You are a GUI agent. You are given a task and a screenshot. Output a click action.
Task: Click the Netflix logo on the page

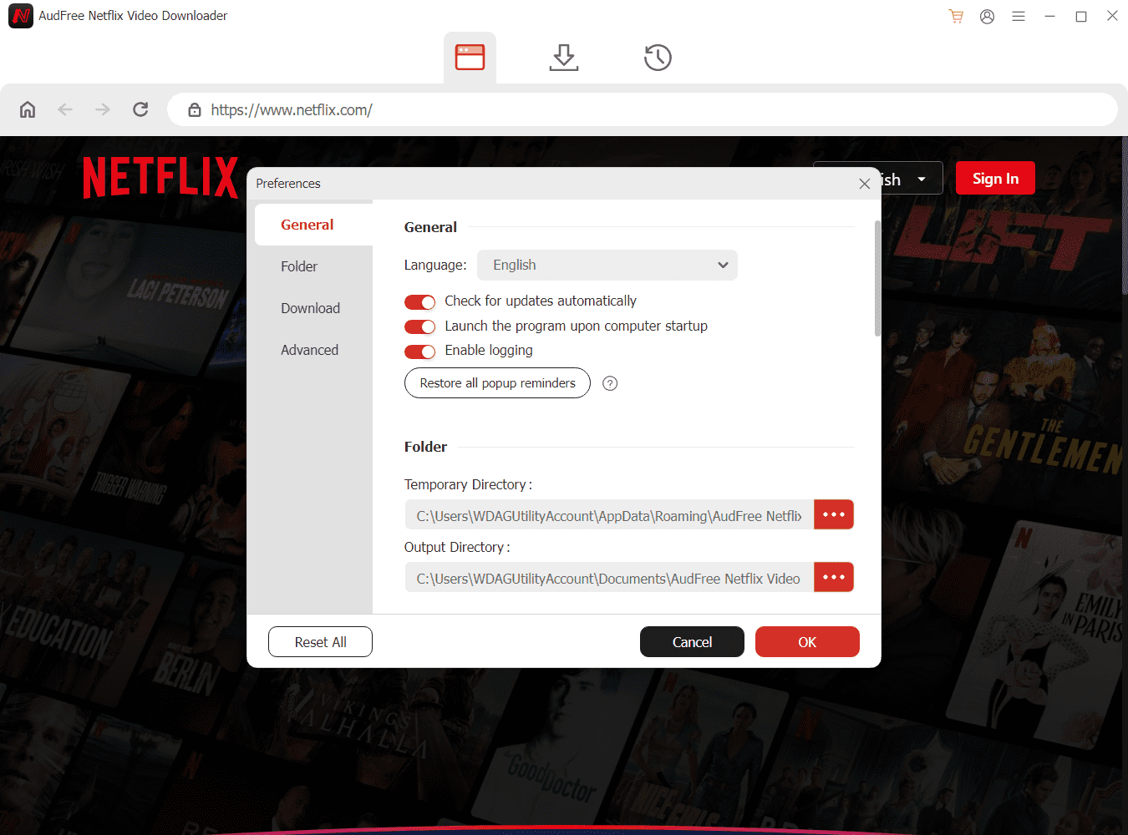click(x=160, y=177)
